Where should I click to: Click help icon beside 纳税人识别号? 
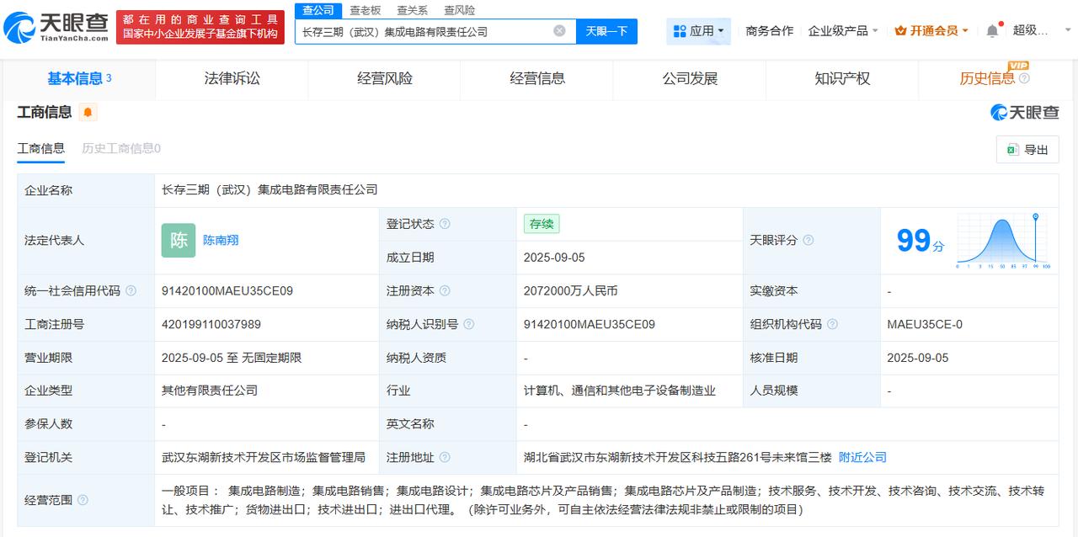[468, 324]
